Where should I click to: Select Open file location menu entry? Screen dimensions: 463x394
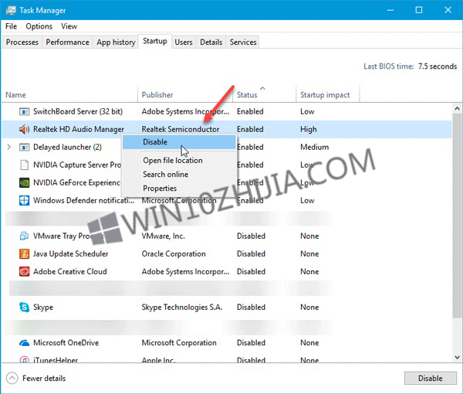tap(173, 160)
